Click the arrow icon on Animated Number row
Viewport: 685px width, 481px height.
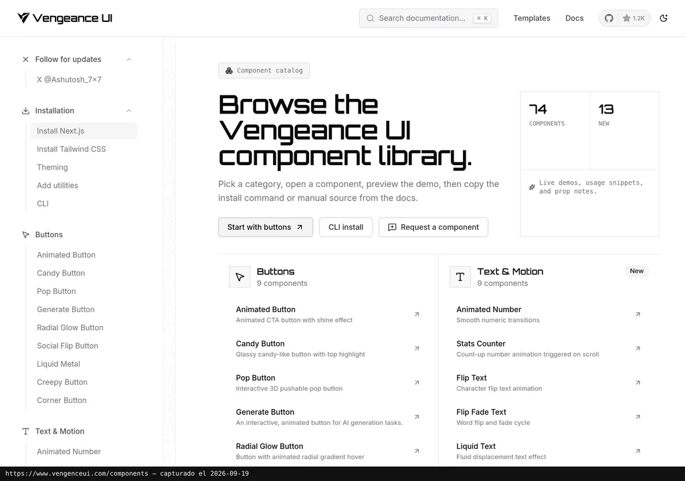(x=638, y=314)
